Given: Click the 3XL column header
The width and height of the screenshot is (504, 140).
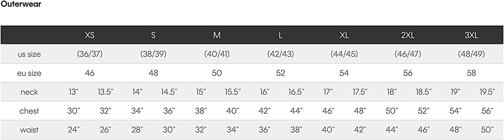Looking at the screenshot, I should click(x=471, y=35).
